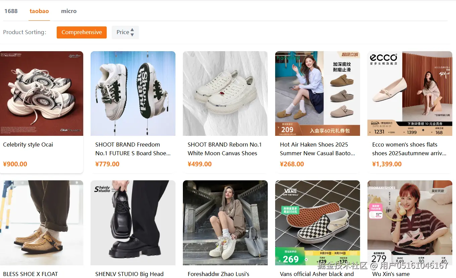Open the micro tab
The height and width of the screenshot is (278, 456).
coord(69,11)
